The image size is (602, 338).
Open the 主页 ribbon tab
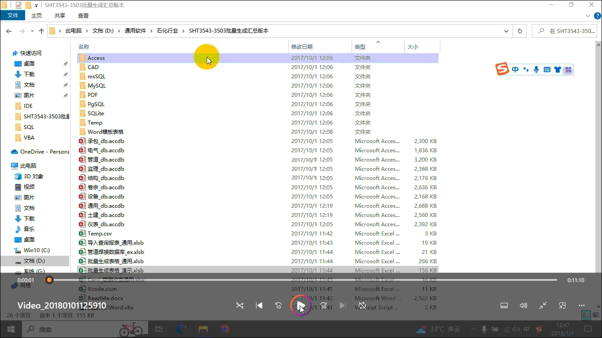37,15
